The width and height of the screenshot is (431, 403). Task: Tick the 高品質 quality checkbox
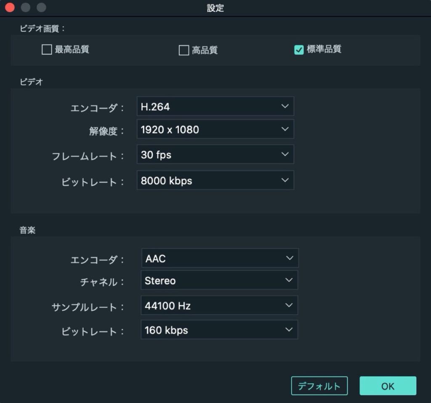pos(184,50)
